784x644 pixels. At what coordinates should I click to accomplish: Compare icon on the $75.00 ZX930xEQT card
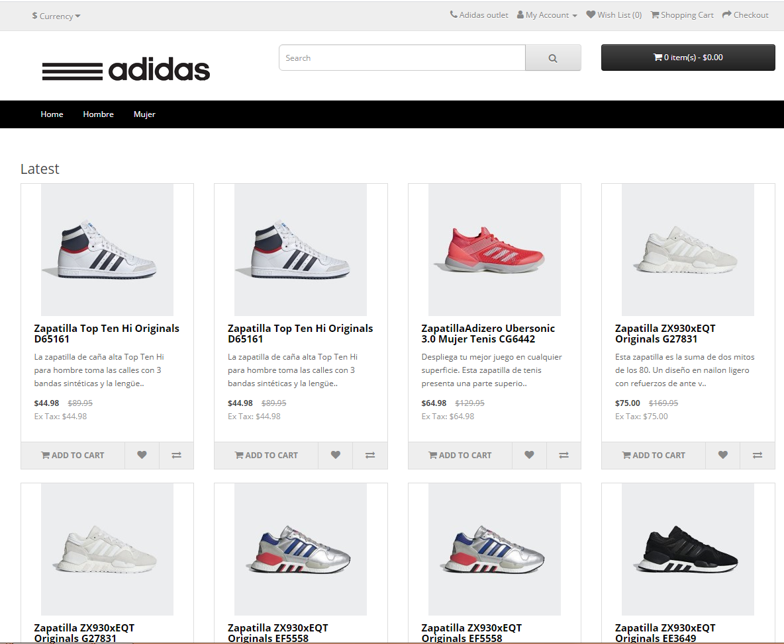758,456
